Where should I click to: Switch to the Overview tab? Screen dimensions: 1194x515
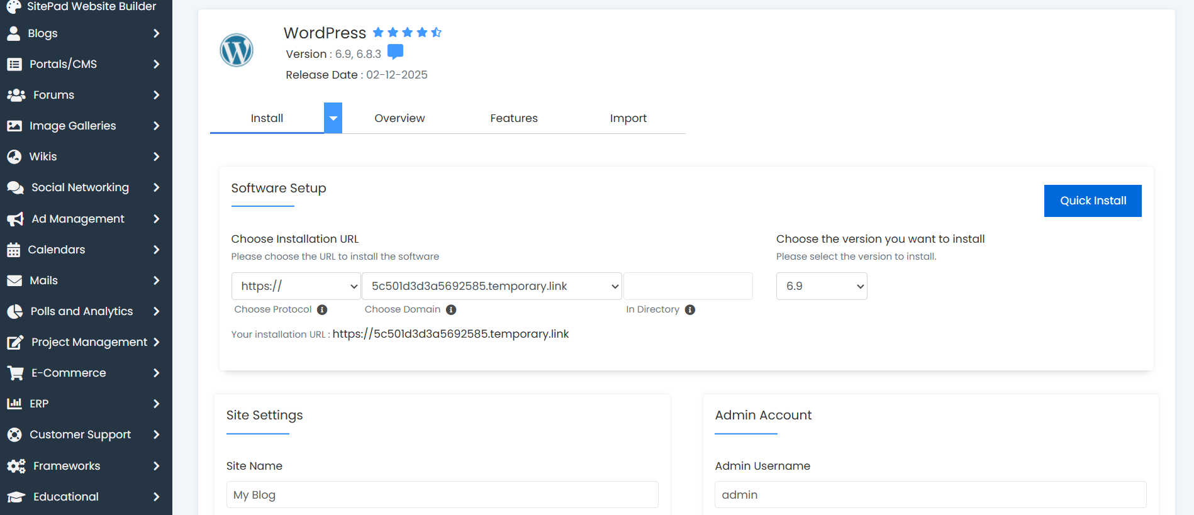399,118
